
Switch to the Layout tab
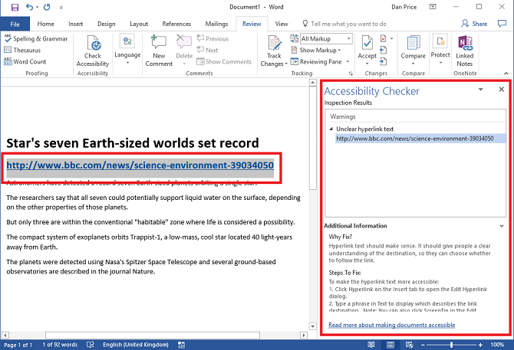(139, 24)
